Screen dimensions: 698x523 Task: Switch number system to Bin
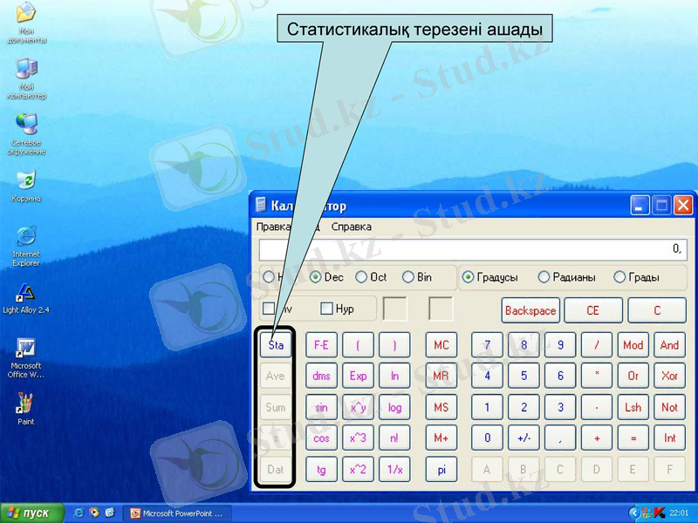point(407,276)
